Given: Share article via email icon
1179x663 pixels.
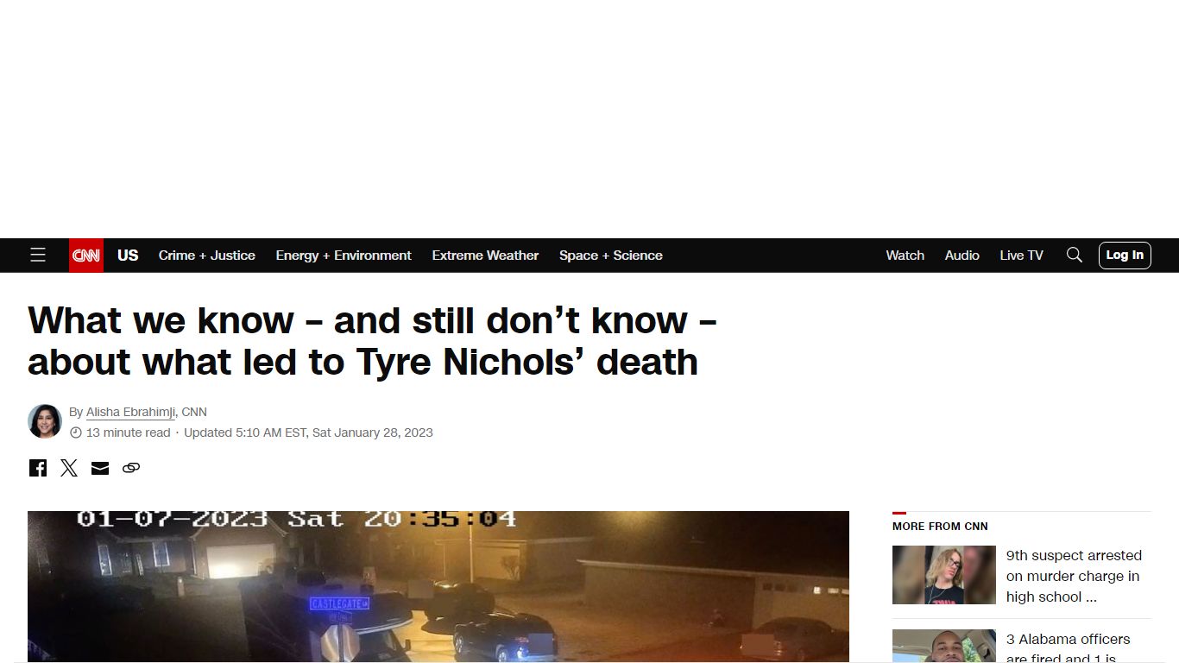Looking at the screenshot, I should pyautogui.click(x=100, y=468).
